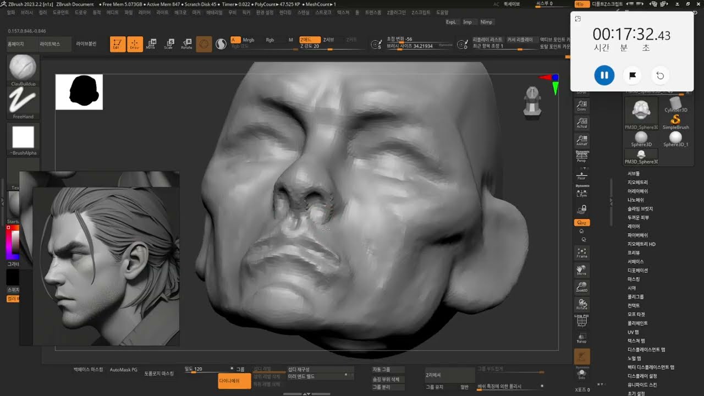Switch to the Rotate gizmo tool

186,44
